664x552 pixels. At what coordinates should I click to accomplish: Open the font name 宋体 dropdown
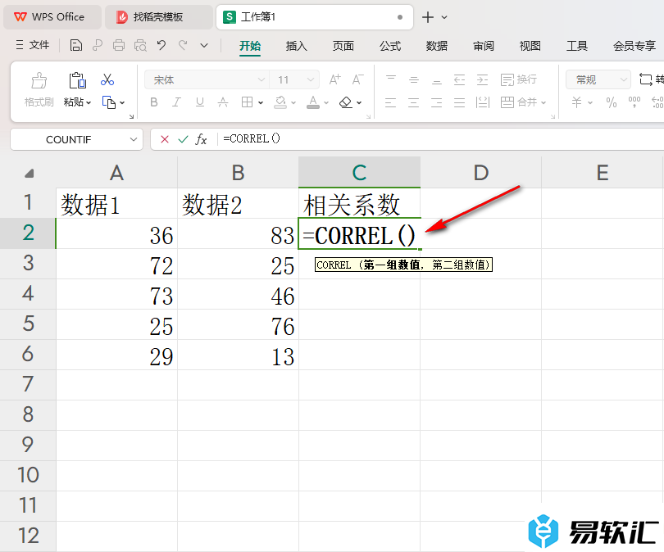coord(262,79)
